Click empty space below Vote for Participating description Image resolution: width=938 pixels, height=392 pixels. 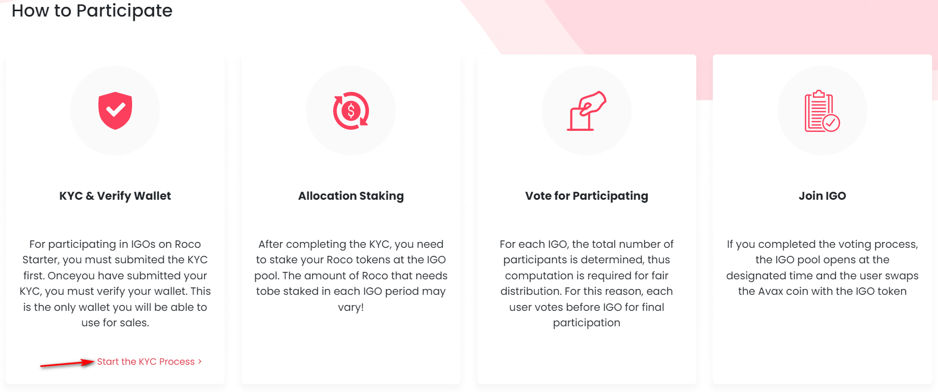pyautogui.click(x=586, y=355)
